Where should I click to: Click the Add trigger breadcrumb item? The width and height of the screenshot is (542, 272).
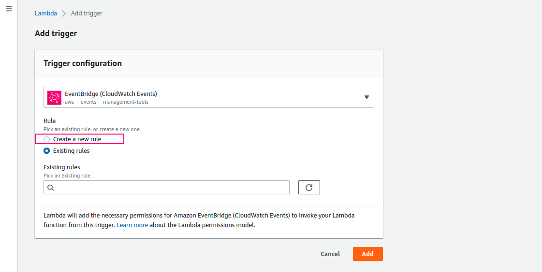87,14
